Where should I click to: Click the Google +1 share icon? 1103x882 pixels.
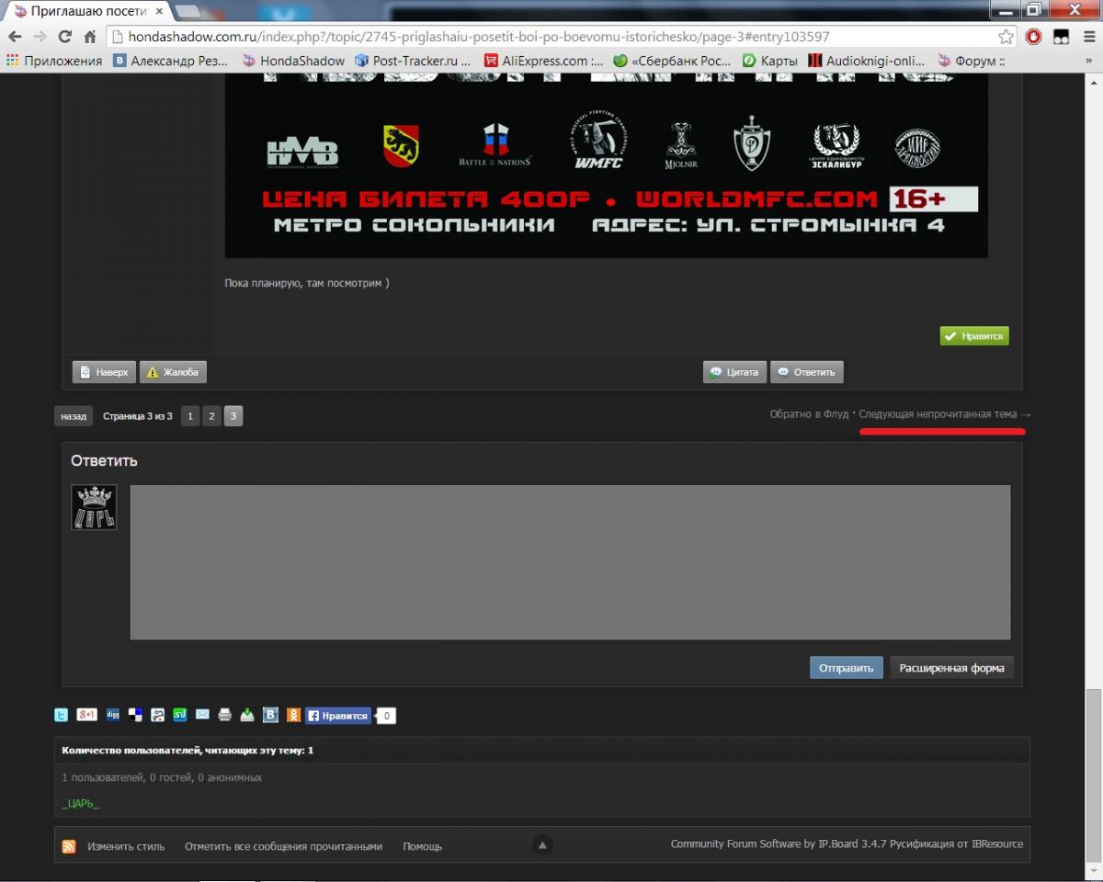coord(87,715)
